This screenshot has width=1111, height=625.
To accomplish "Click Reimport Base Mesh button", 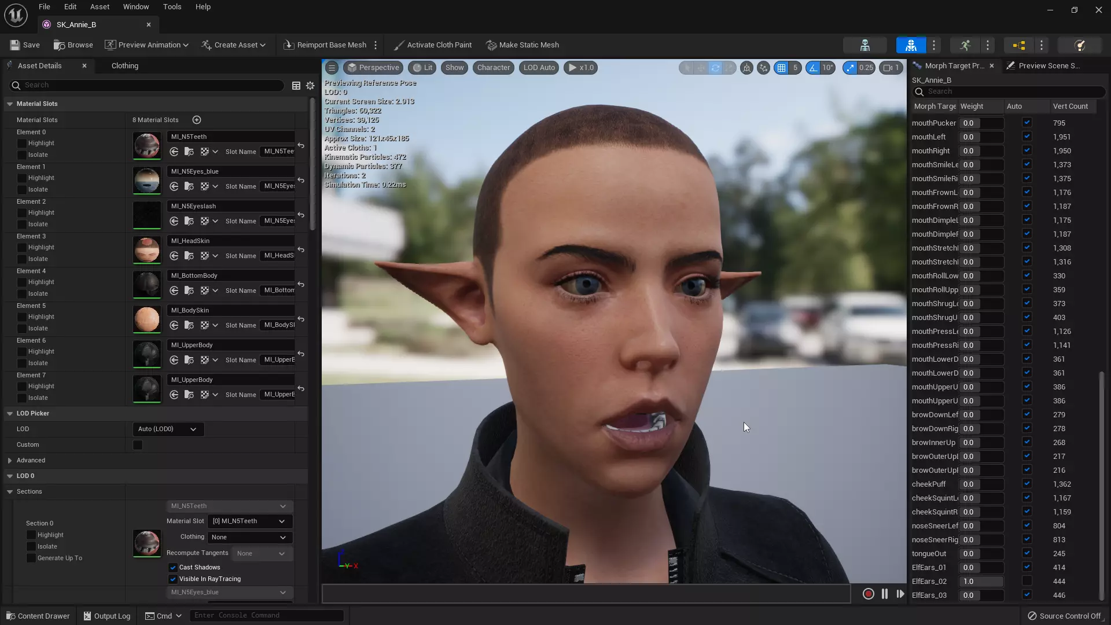I will click(x=325, y=45).
